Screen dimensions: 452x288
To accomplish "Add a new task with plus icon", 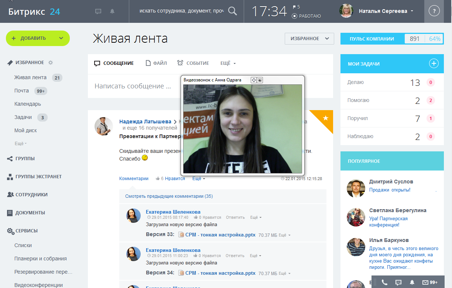I will coord(434,63).
